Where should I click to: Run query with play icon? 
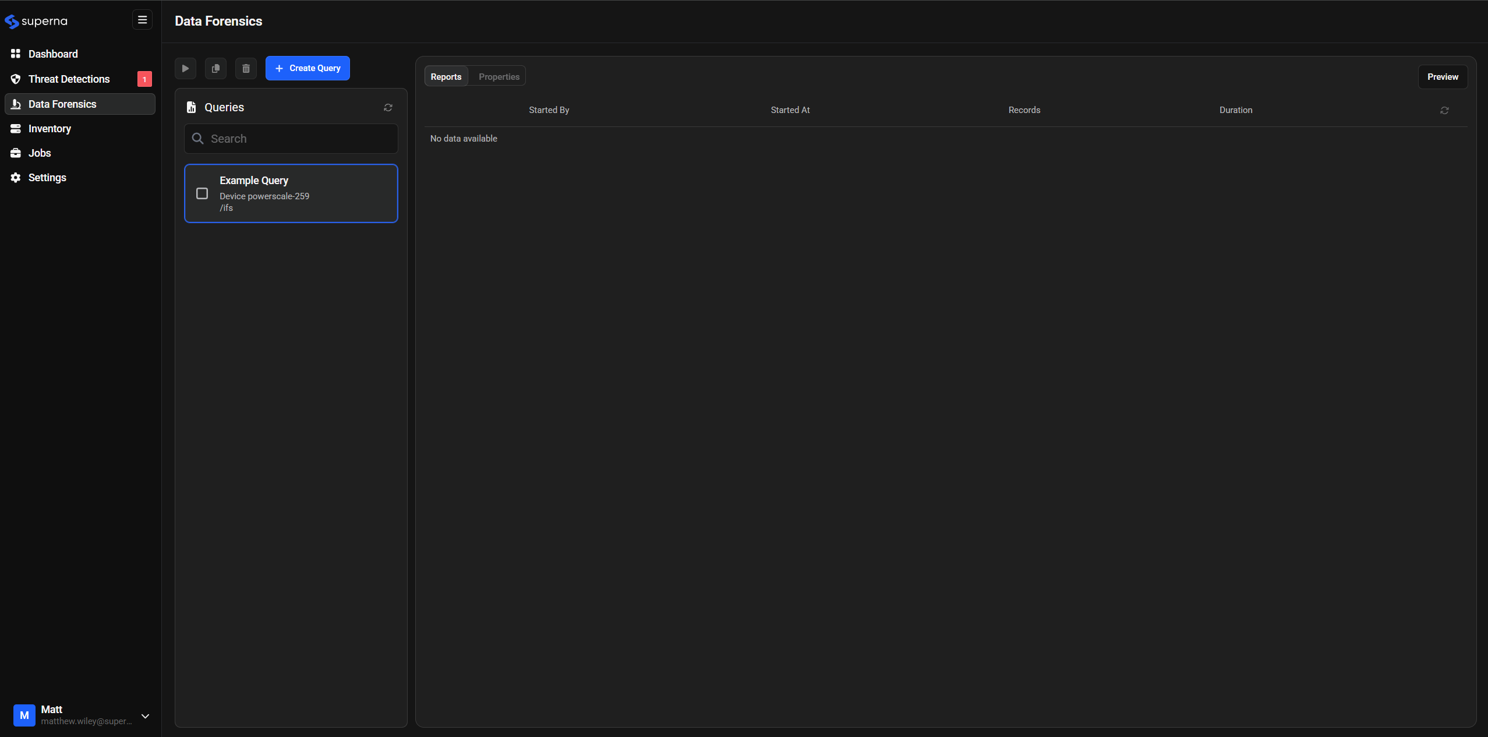pyautogui.click(x=185, y=68)
